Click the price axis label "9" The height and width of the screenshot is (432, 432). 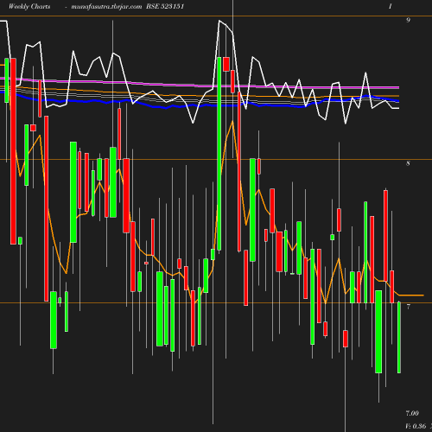[x=408, y=20]
